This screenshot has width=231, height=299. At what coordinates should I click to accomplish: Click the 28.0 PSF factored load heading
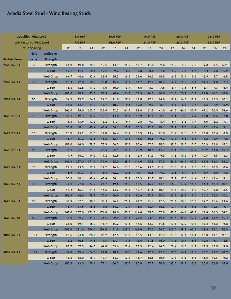point(182,43)
